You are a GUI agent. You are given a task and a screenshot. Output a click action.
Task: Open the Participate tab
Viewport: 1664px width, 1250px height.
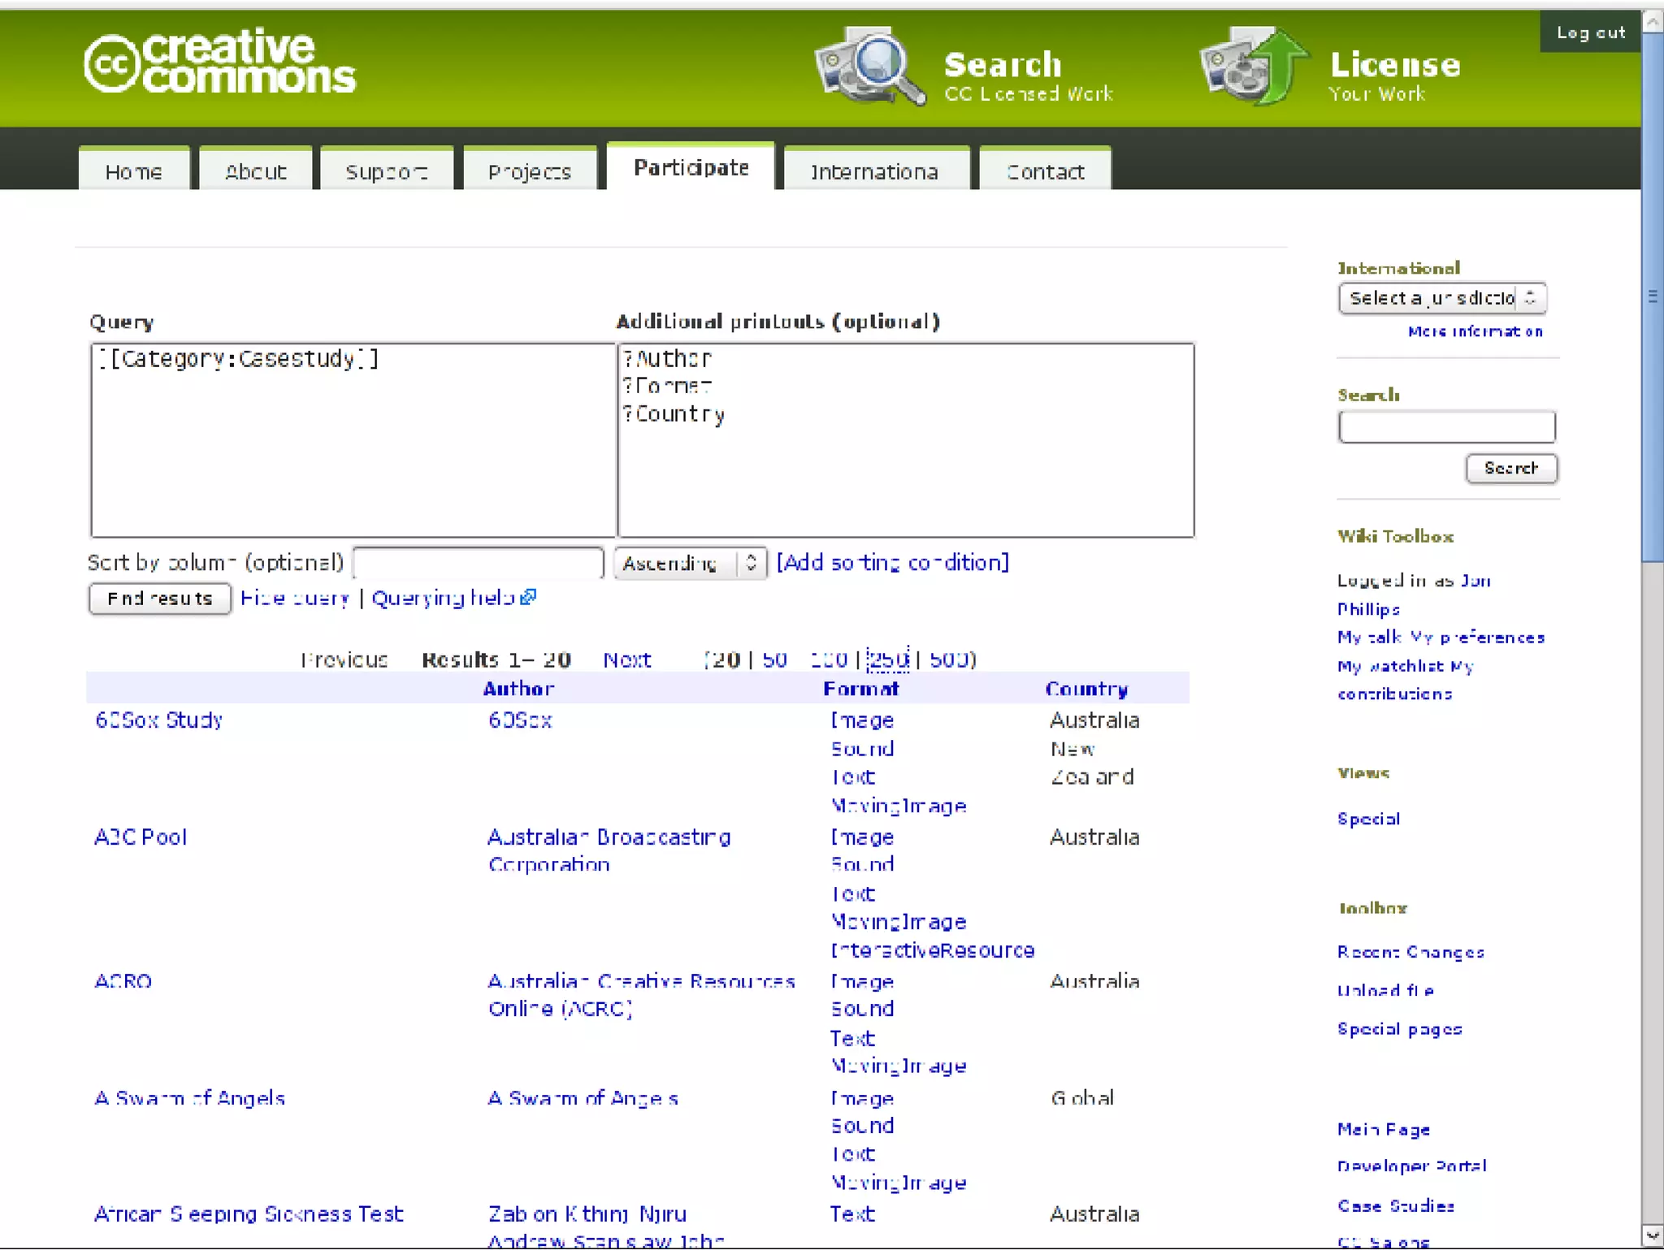pos(691,168)
